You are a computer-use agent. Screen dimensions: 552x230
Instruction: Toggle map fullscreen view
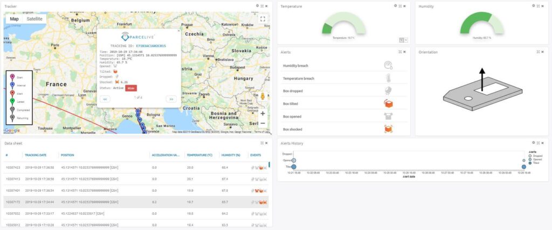pos(263,19)
